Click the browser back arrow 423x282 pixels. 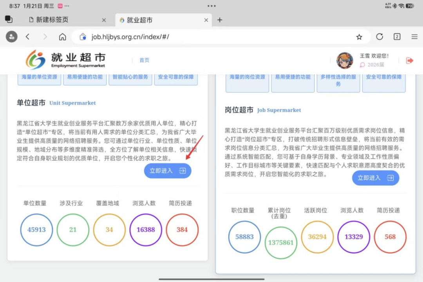pyautogui.click(x=27, y=37)
